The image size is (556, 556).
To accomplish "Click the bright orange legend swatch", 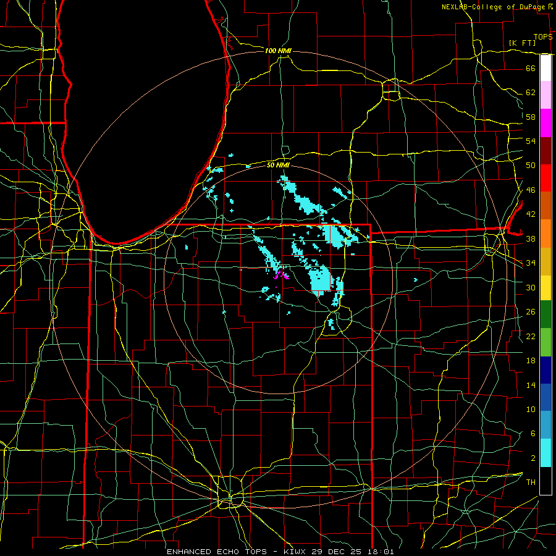I will pyautogui.click(x=545, y=234).
